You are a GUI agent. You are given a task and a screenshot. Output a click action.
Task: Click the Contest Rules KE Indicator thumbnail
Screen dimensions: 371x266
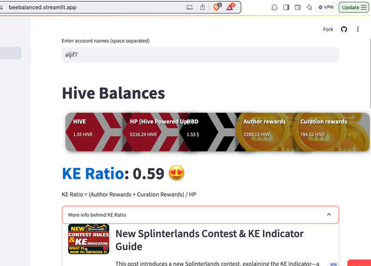[x=89, y=239]
